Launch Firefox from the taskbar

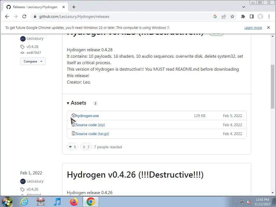coord(74,202)
